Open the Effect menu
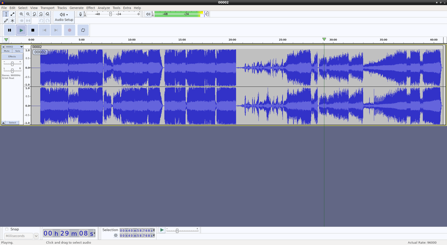Viewport: 447px width, 245px height. pos(91,8)
